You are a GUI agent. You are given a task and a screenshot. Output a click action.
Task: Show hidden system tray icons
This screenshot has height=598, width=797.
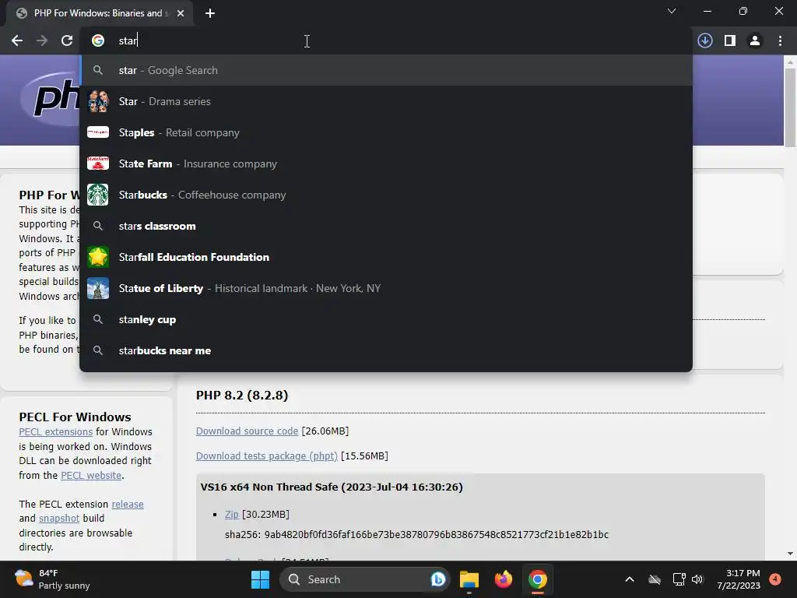point(629,579)
